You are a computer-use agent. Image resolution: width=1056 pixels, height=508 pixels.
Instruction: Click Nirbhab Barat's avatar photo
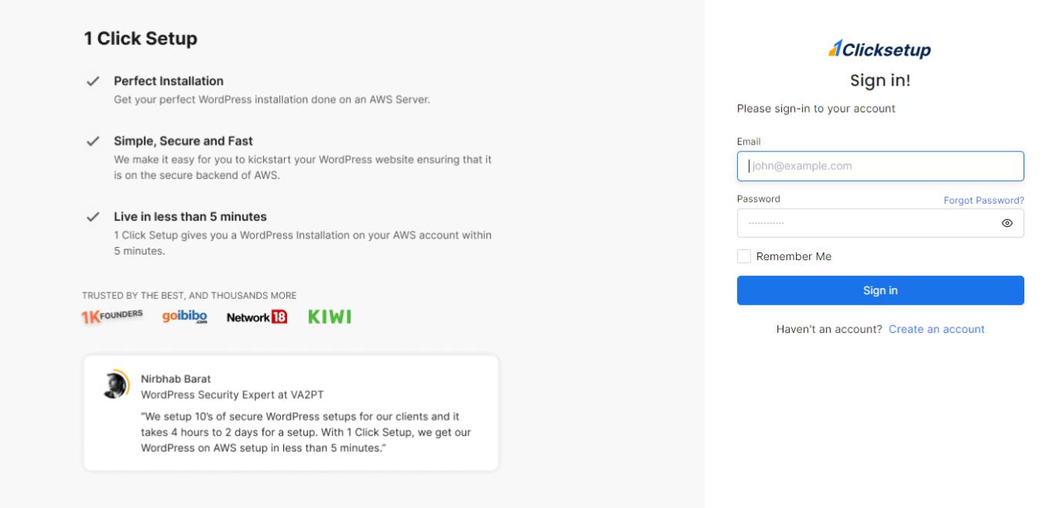click(x=116, y=384)
